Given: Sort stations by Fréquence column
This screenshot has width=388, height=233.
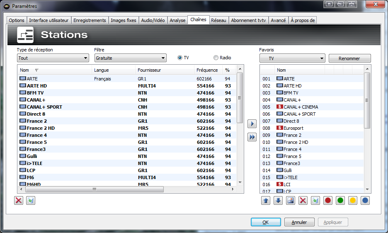Looking at the screenshot, I should coord(208,70).
